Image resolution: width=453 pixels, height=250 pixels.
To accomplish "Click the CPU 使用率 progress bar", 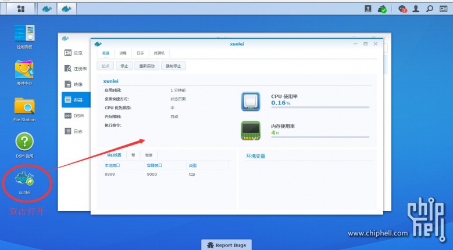I will pos(320,107).
